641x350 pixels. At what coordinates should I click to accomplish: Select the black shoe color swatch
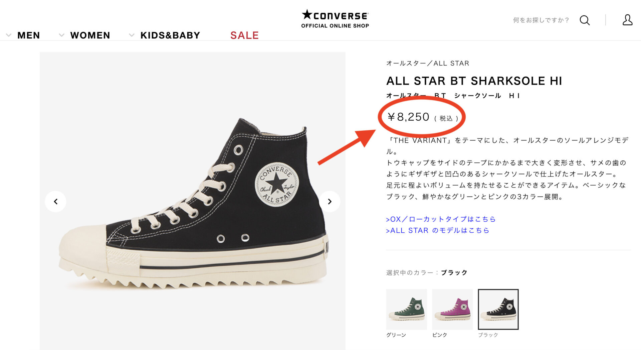[498, 309]
